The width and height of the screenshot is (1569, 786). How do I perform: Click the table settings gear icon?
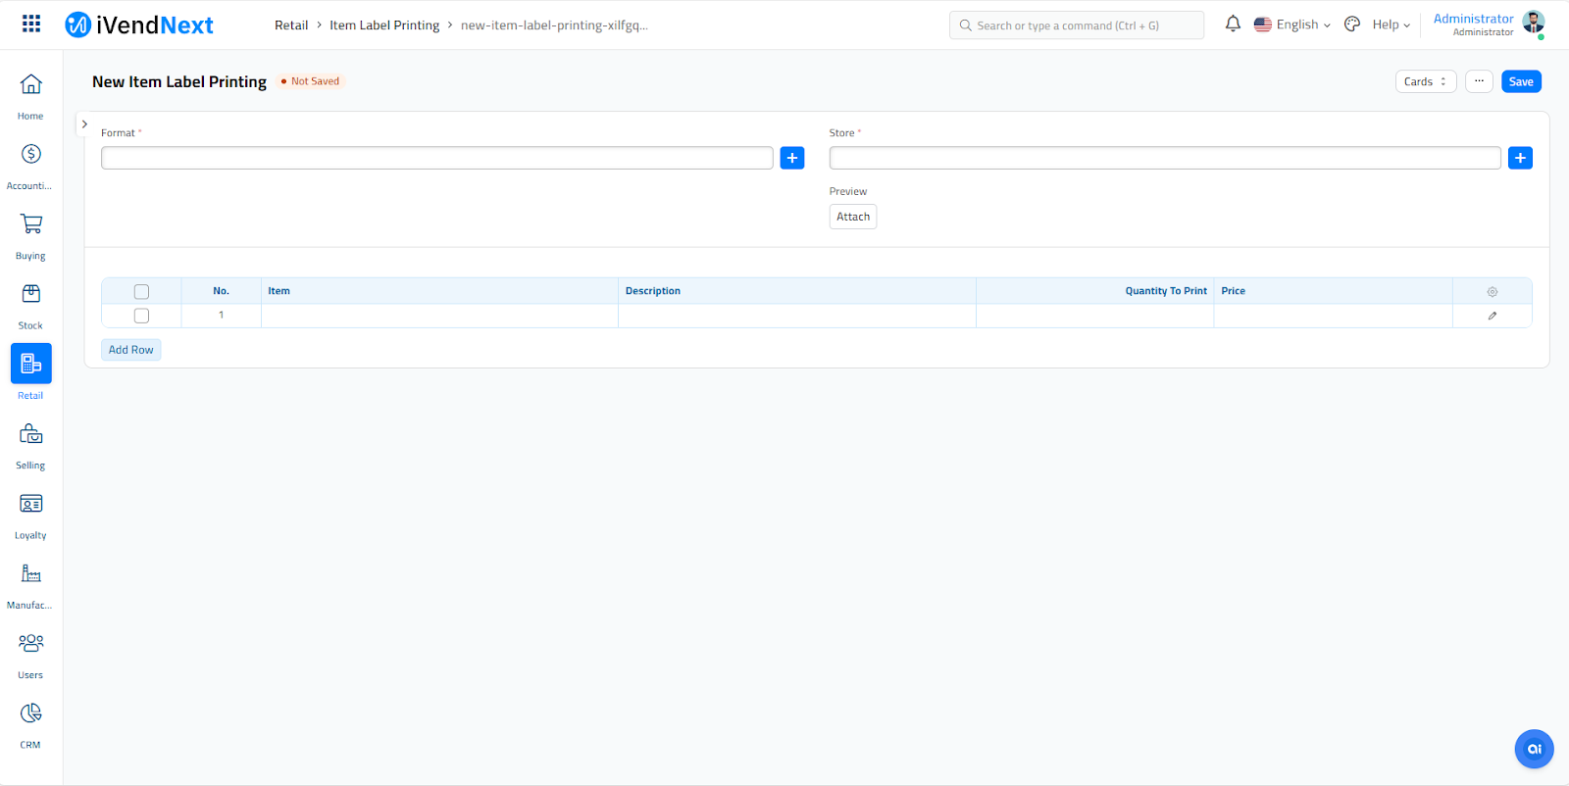(x=1492, y=292)
